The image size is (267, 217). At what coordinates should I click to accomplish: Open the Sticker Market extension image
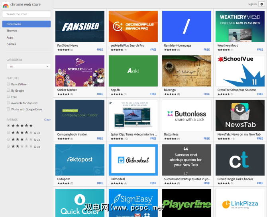(80, 71)
